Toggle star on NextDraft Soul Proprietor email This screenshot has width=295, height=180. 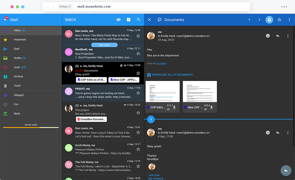click(x=138, y=54)
